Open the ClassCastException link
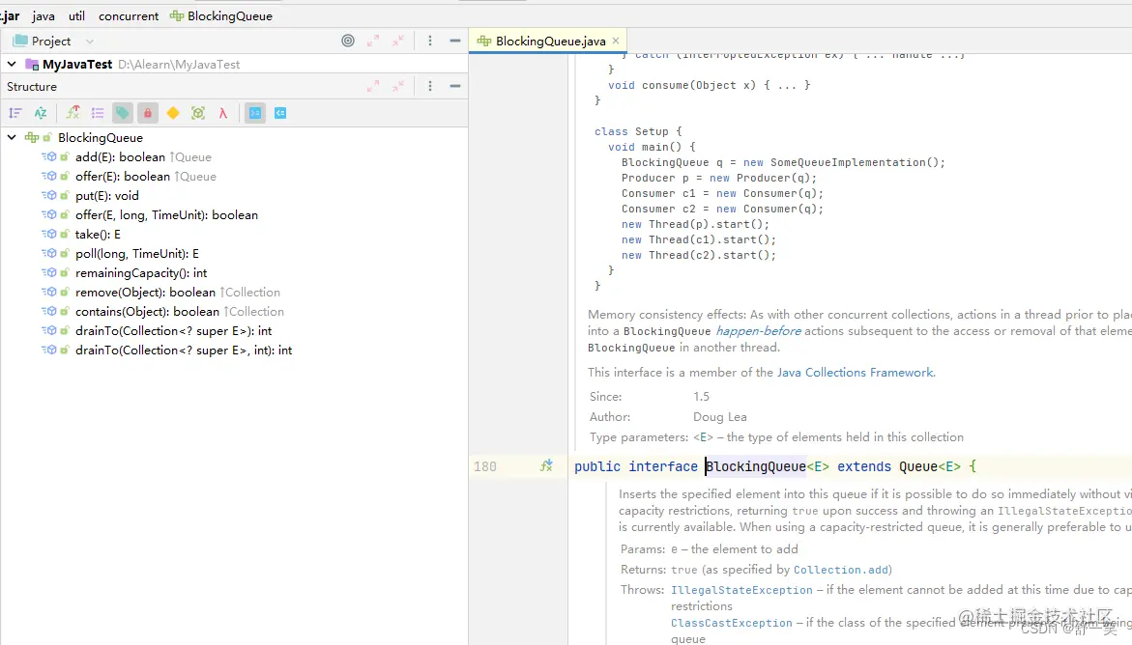Viewport: 1132px width, 645px height. pyautogui.click(x=732, y=623)
